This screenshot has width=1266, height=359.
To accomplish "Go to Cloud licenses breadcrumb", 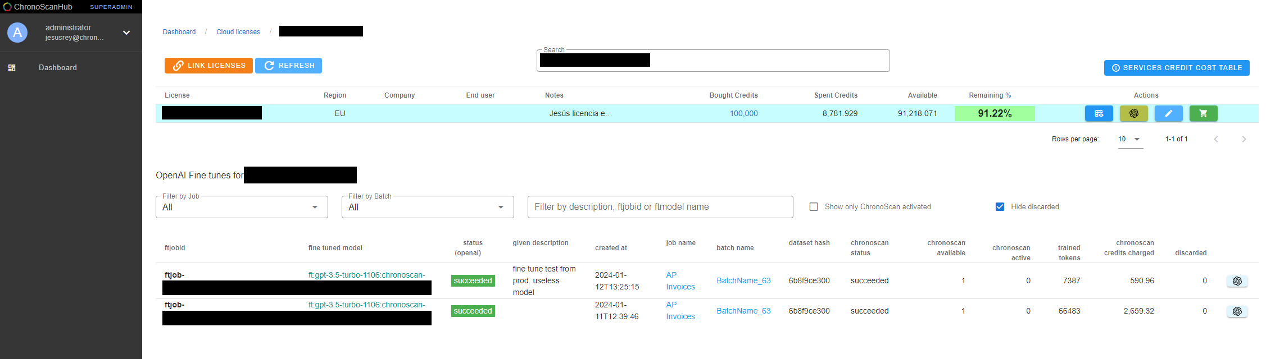I will (x=238, y=32).
